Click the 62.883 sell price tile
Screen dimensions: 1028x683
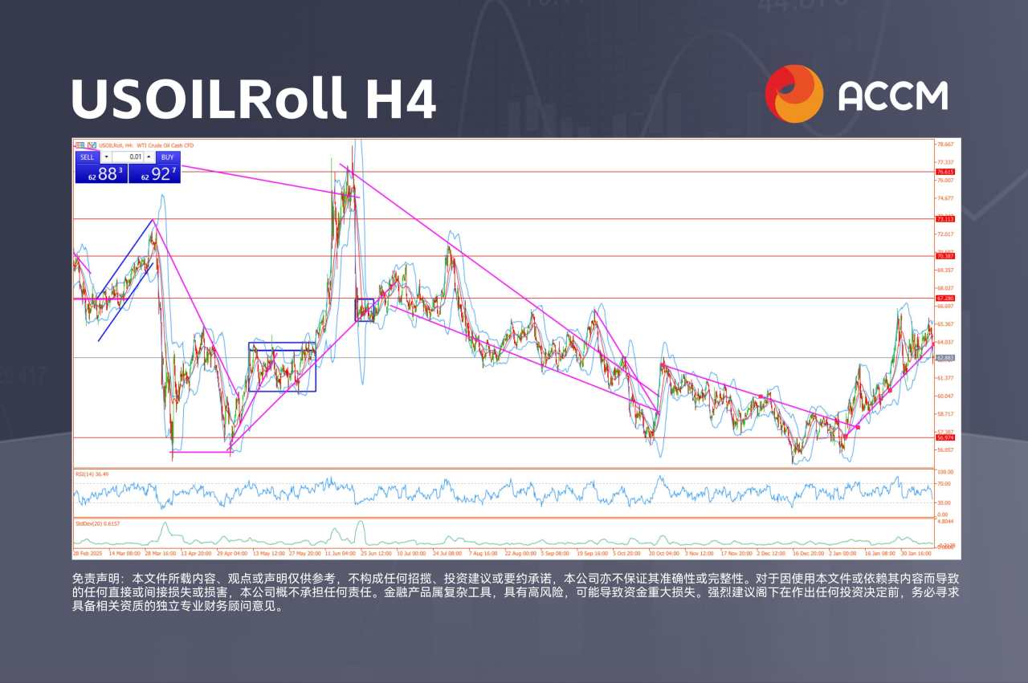click(101, 173)
